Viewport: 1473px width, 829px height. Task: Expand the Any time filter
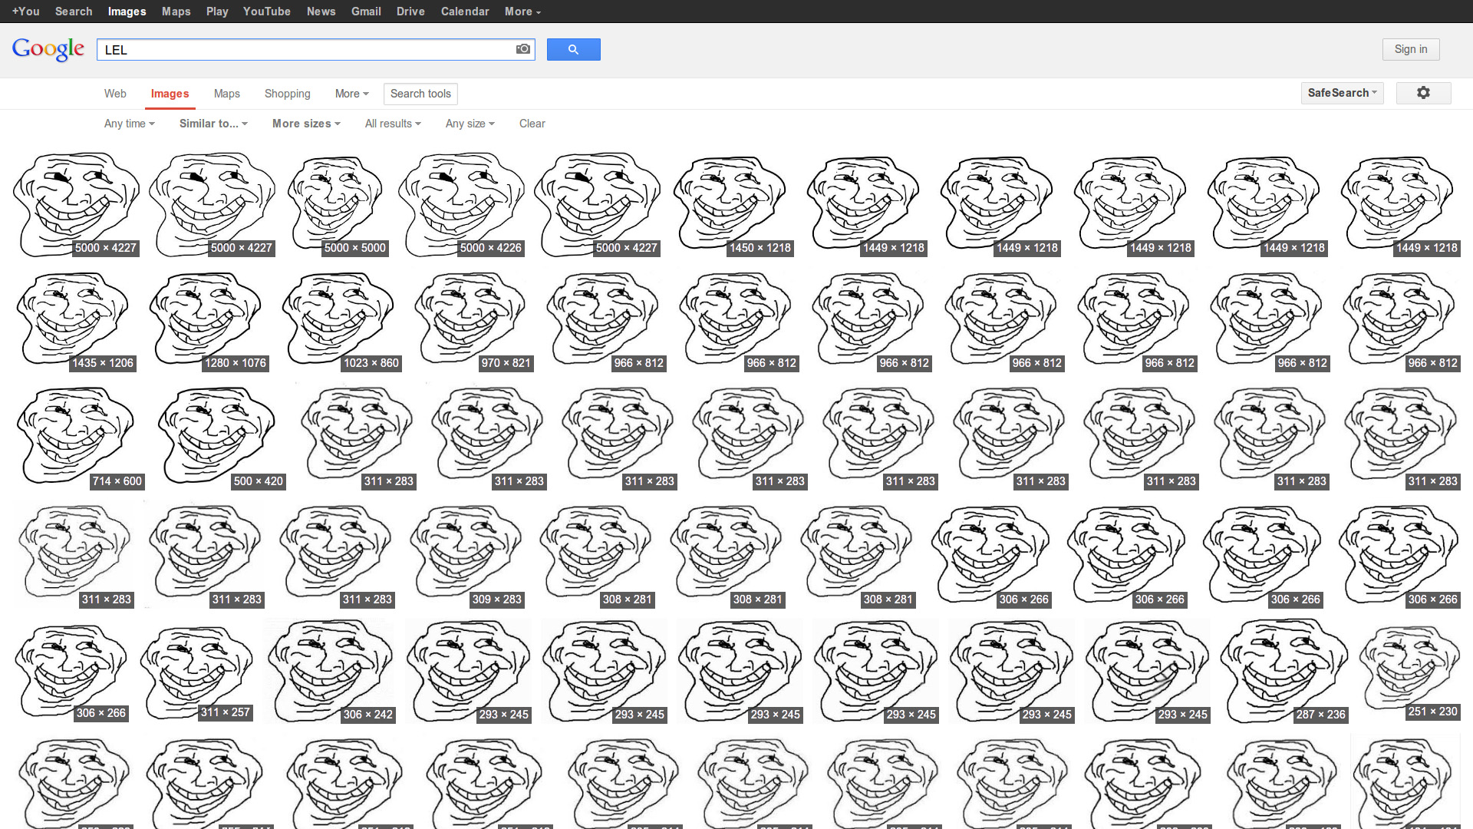[129, 124]
